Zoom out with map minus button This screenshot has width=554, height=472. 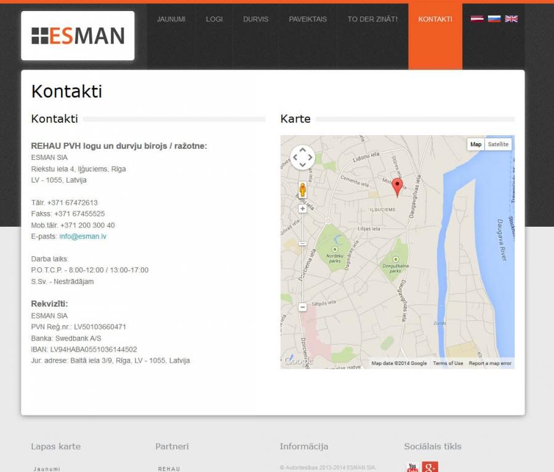302,307
